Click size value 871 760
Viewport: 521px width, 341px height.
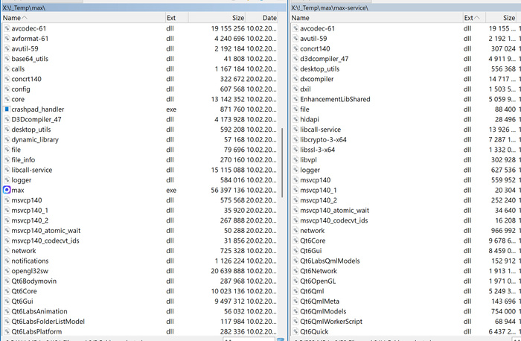click(231, 109)
